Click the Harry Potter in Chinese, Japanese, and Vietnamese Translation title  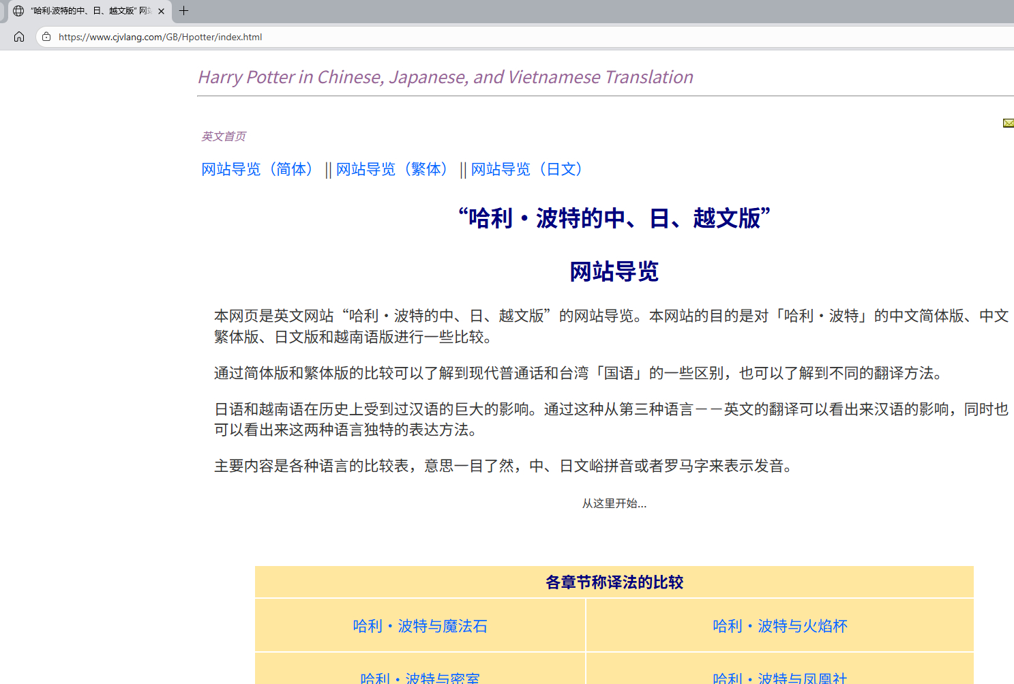pos(445,77)
